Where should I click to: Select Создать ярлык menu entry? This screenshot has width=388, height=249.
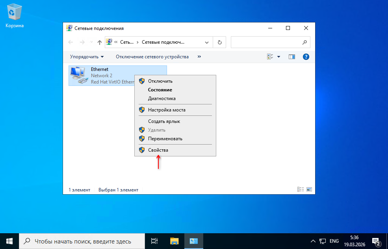[x=164, y=121]
